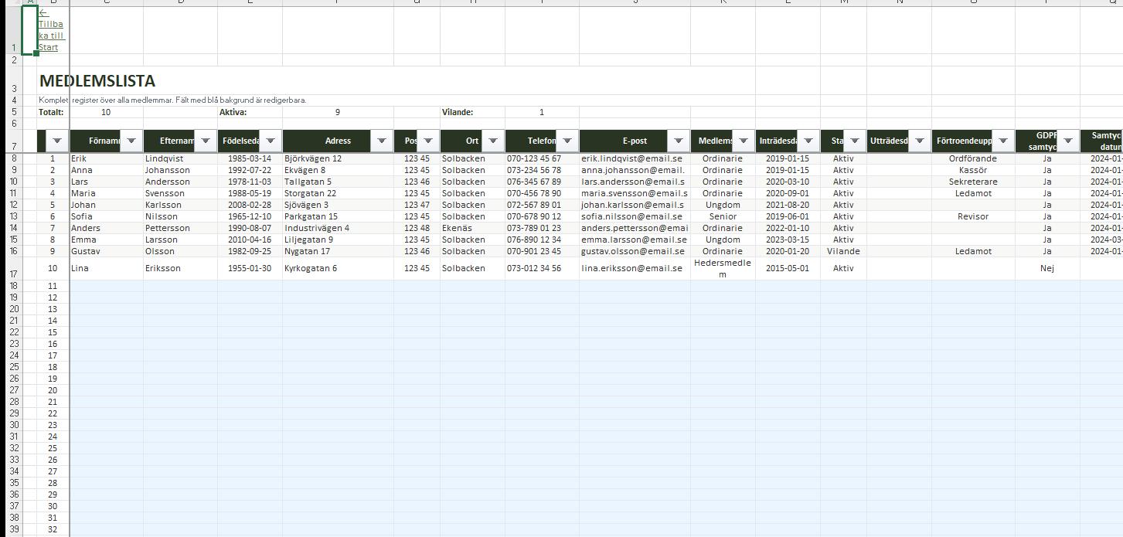Image resolution: width=1123 pixels, height=537 pixels.
Task: Expand the Födelsedatum filter arrow
Action: [270, 141]
